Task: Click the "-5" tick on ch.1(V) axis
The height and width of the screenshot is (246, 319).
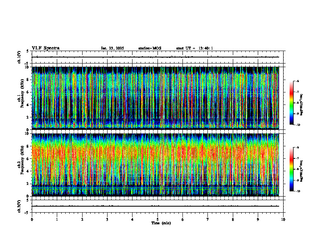Action: (27, 64)
